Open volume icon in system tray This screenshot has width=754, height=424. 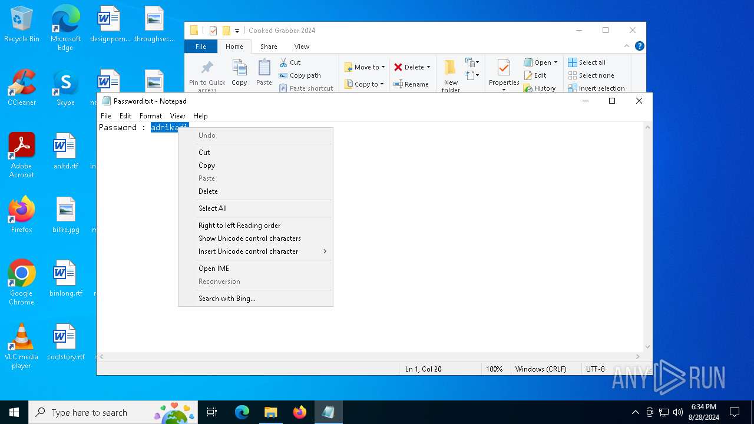click(x=678, y=412)
